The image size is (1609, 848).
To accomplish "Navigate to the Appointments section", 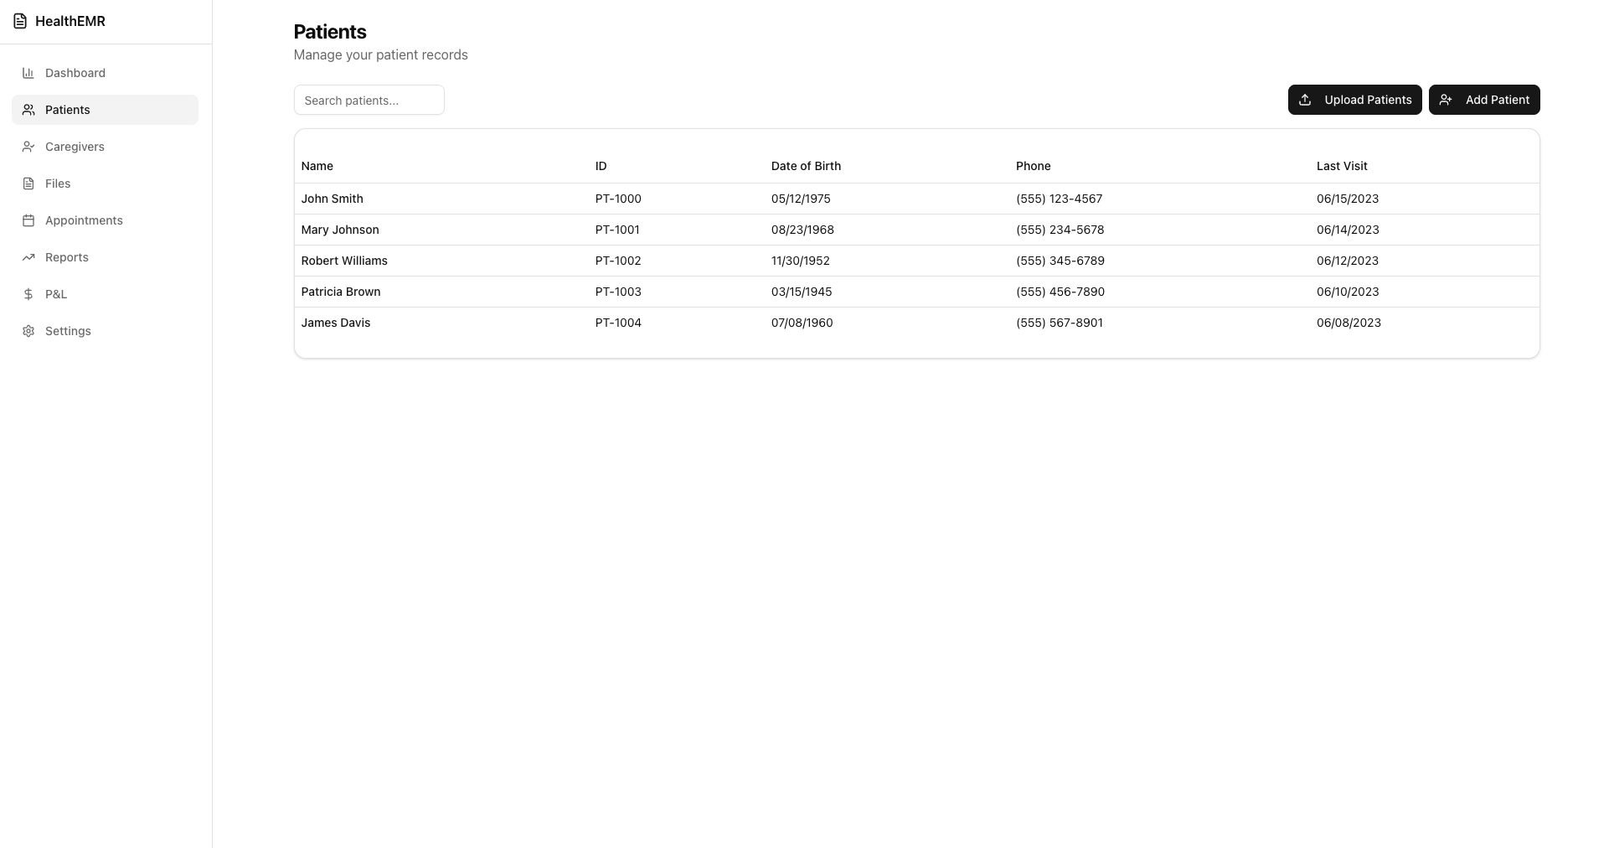I will pyautogui.click(x=84, y=220).
